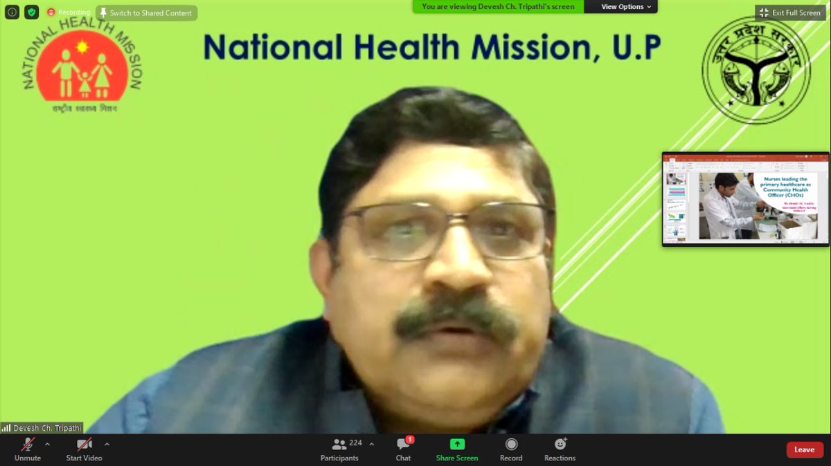Expand audio settings arrow beside Unmute
Screen dimensions: 831x466
[x=47, y=444]
